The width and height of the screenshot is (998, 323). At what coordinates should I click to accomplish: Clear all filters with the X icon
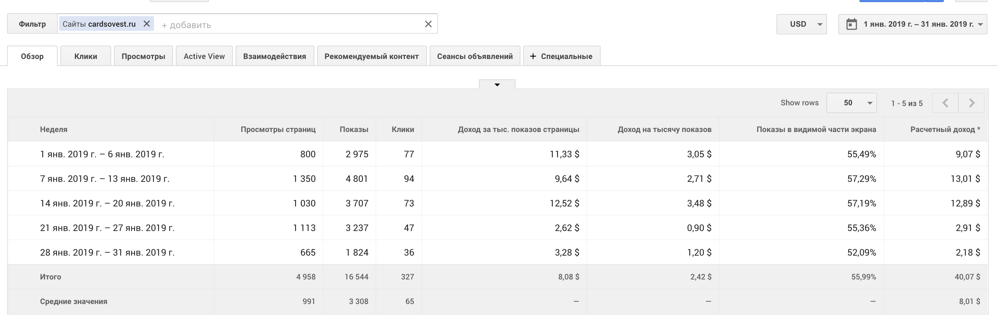pyautogui.click(x=428, y=24)
